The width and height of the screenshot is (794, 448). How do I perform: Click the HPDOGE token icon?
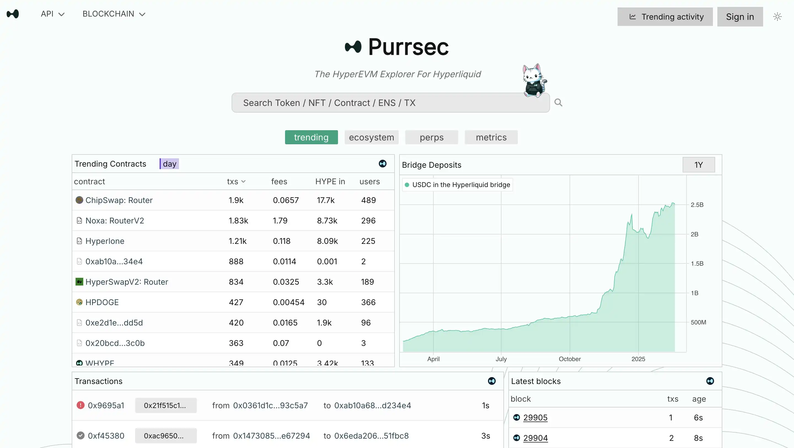(x=79, y=302)
